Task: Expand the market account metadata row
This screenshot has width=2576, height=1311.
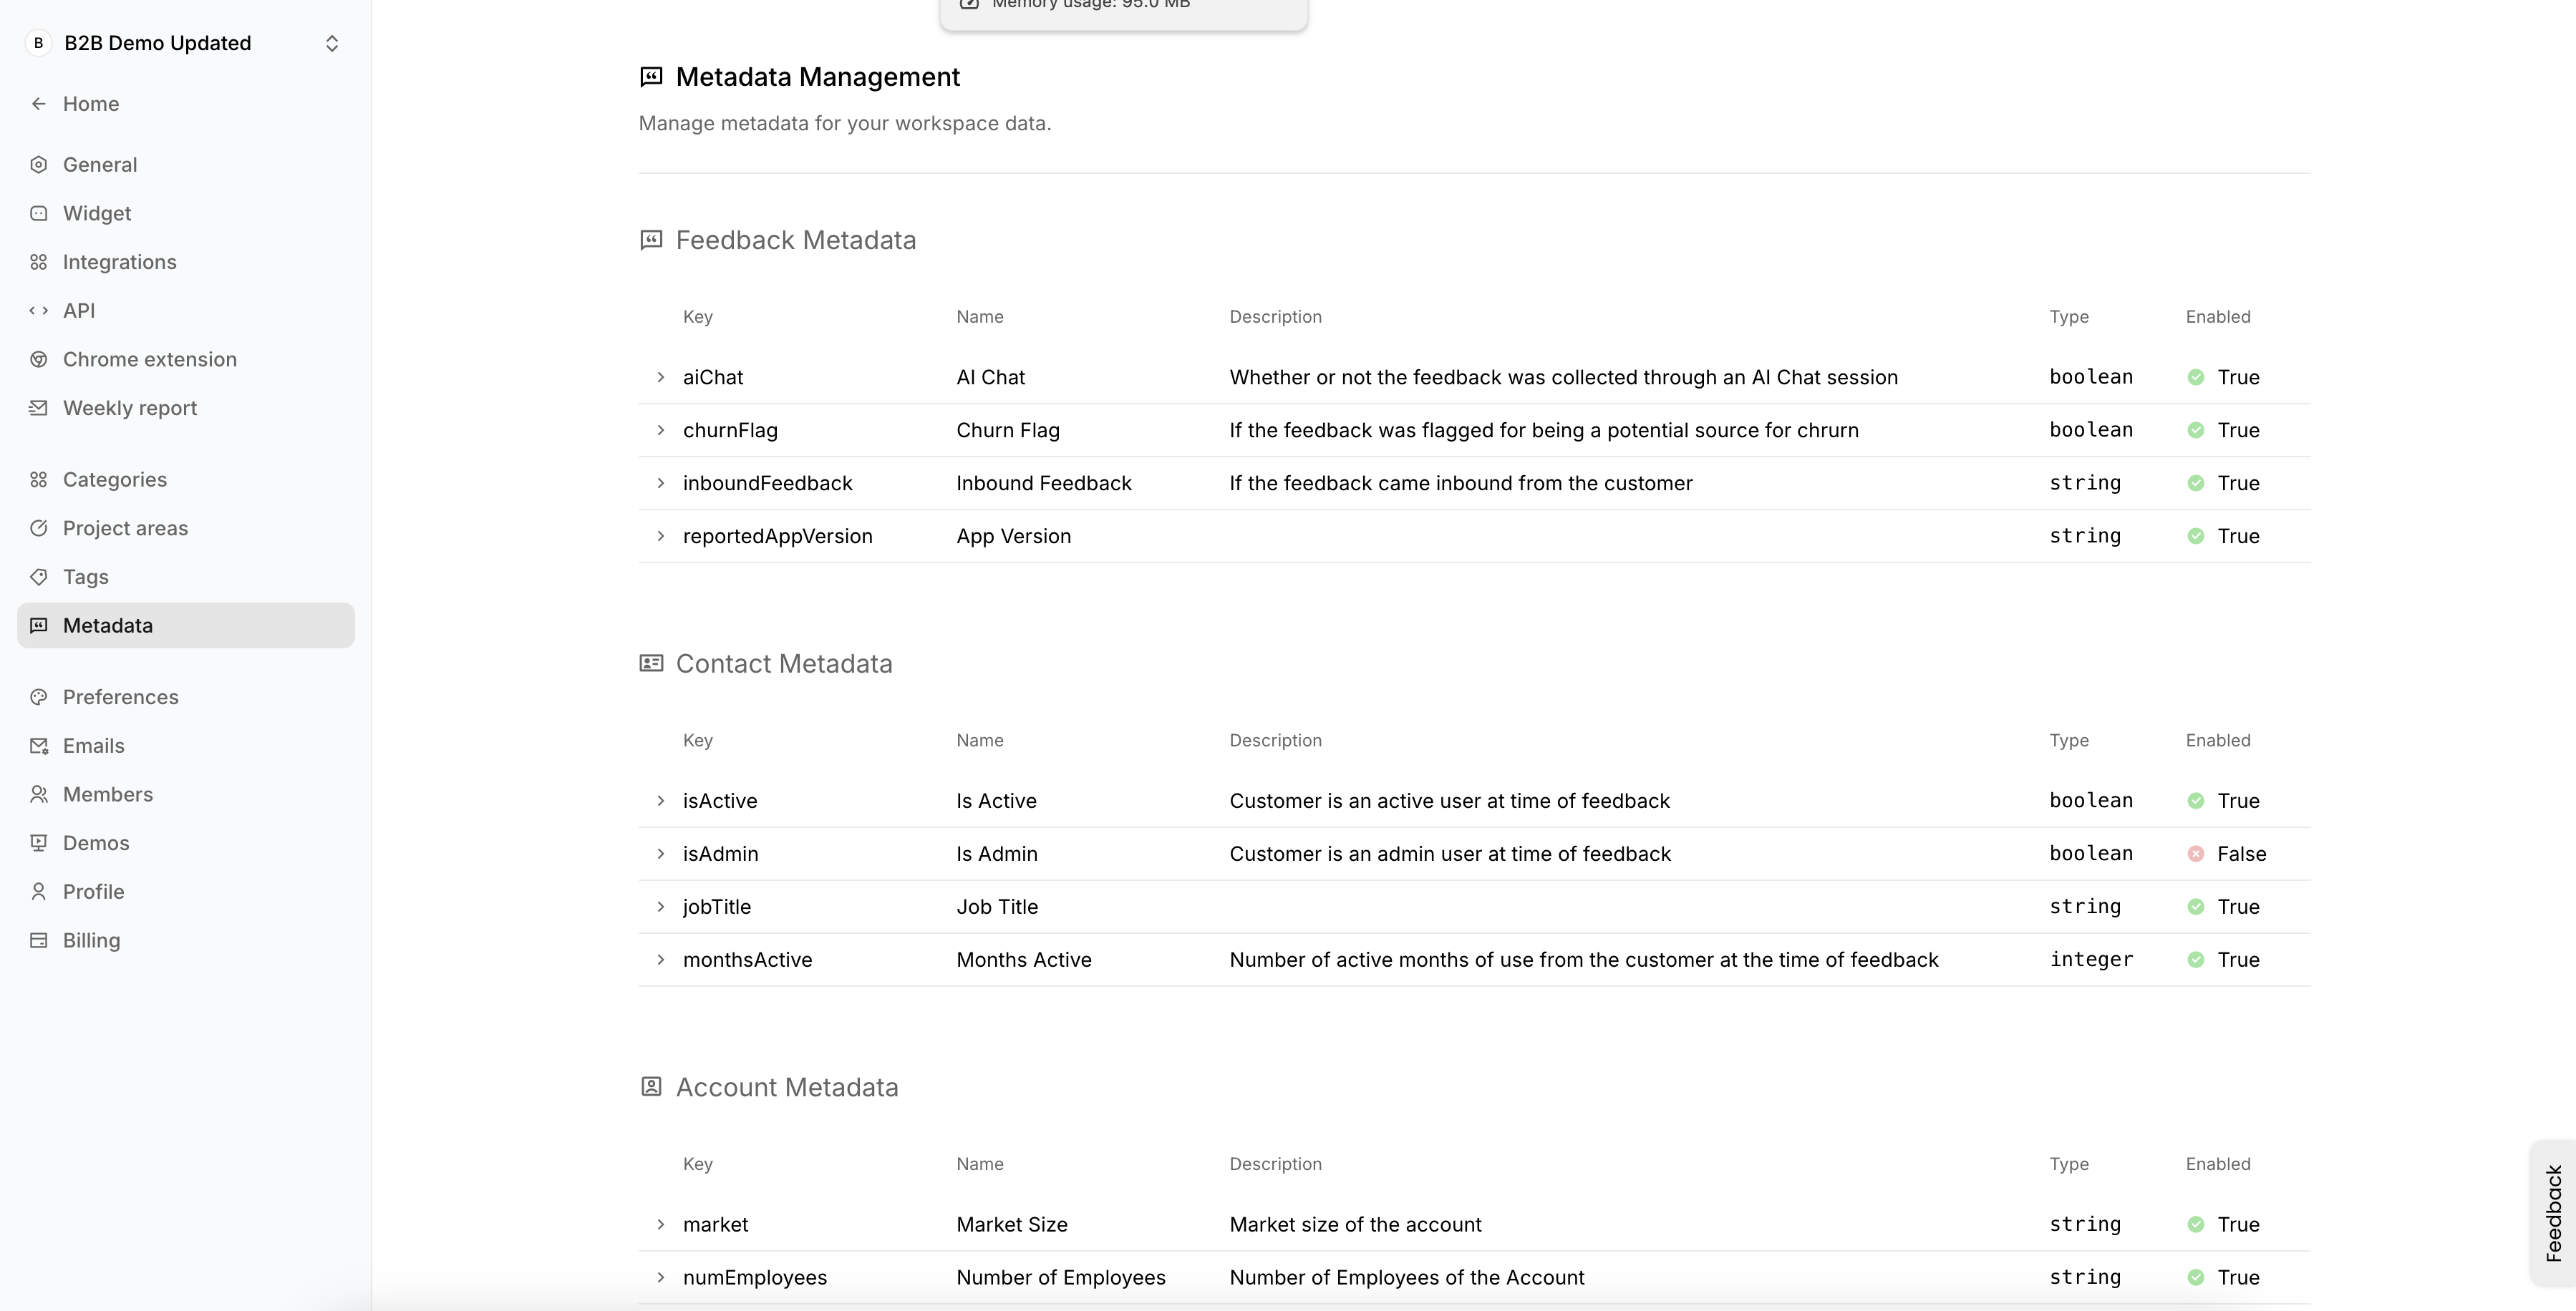Action: 661,1225
